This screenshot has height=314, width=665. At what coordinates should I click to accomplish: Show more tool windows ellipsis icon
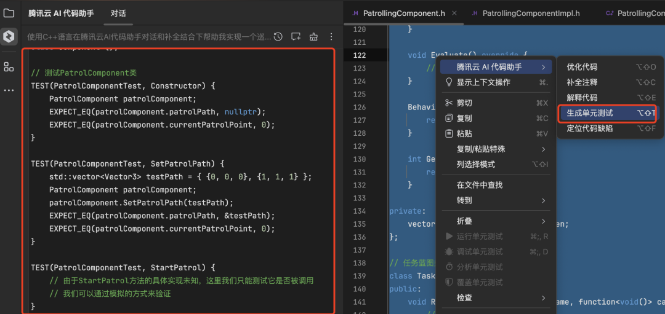coord(9,90)
